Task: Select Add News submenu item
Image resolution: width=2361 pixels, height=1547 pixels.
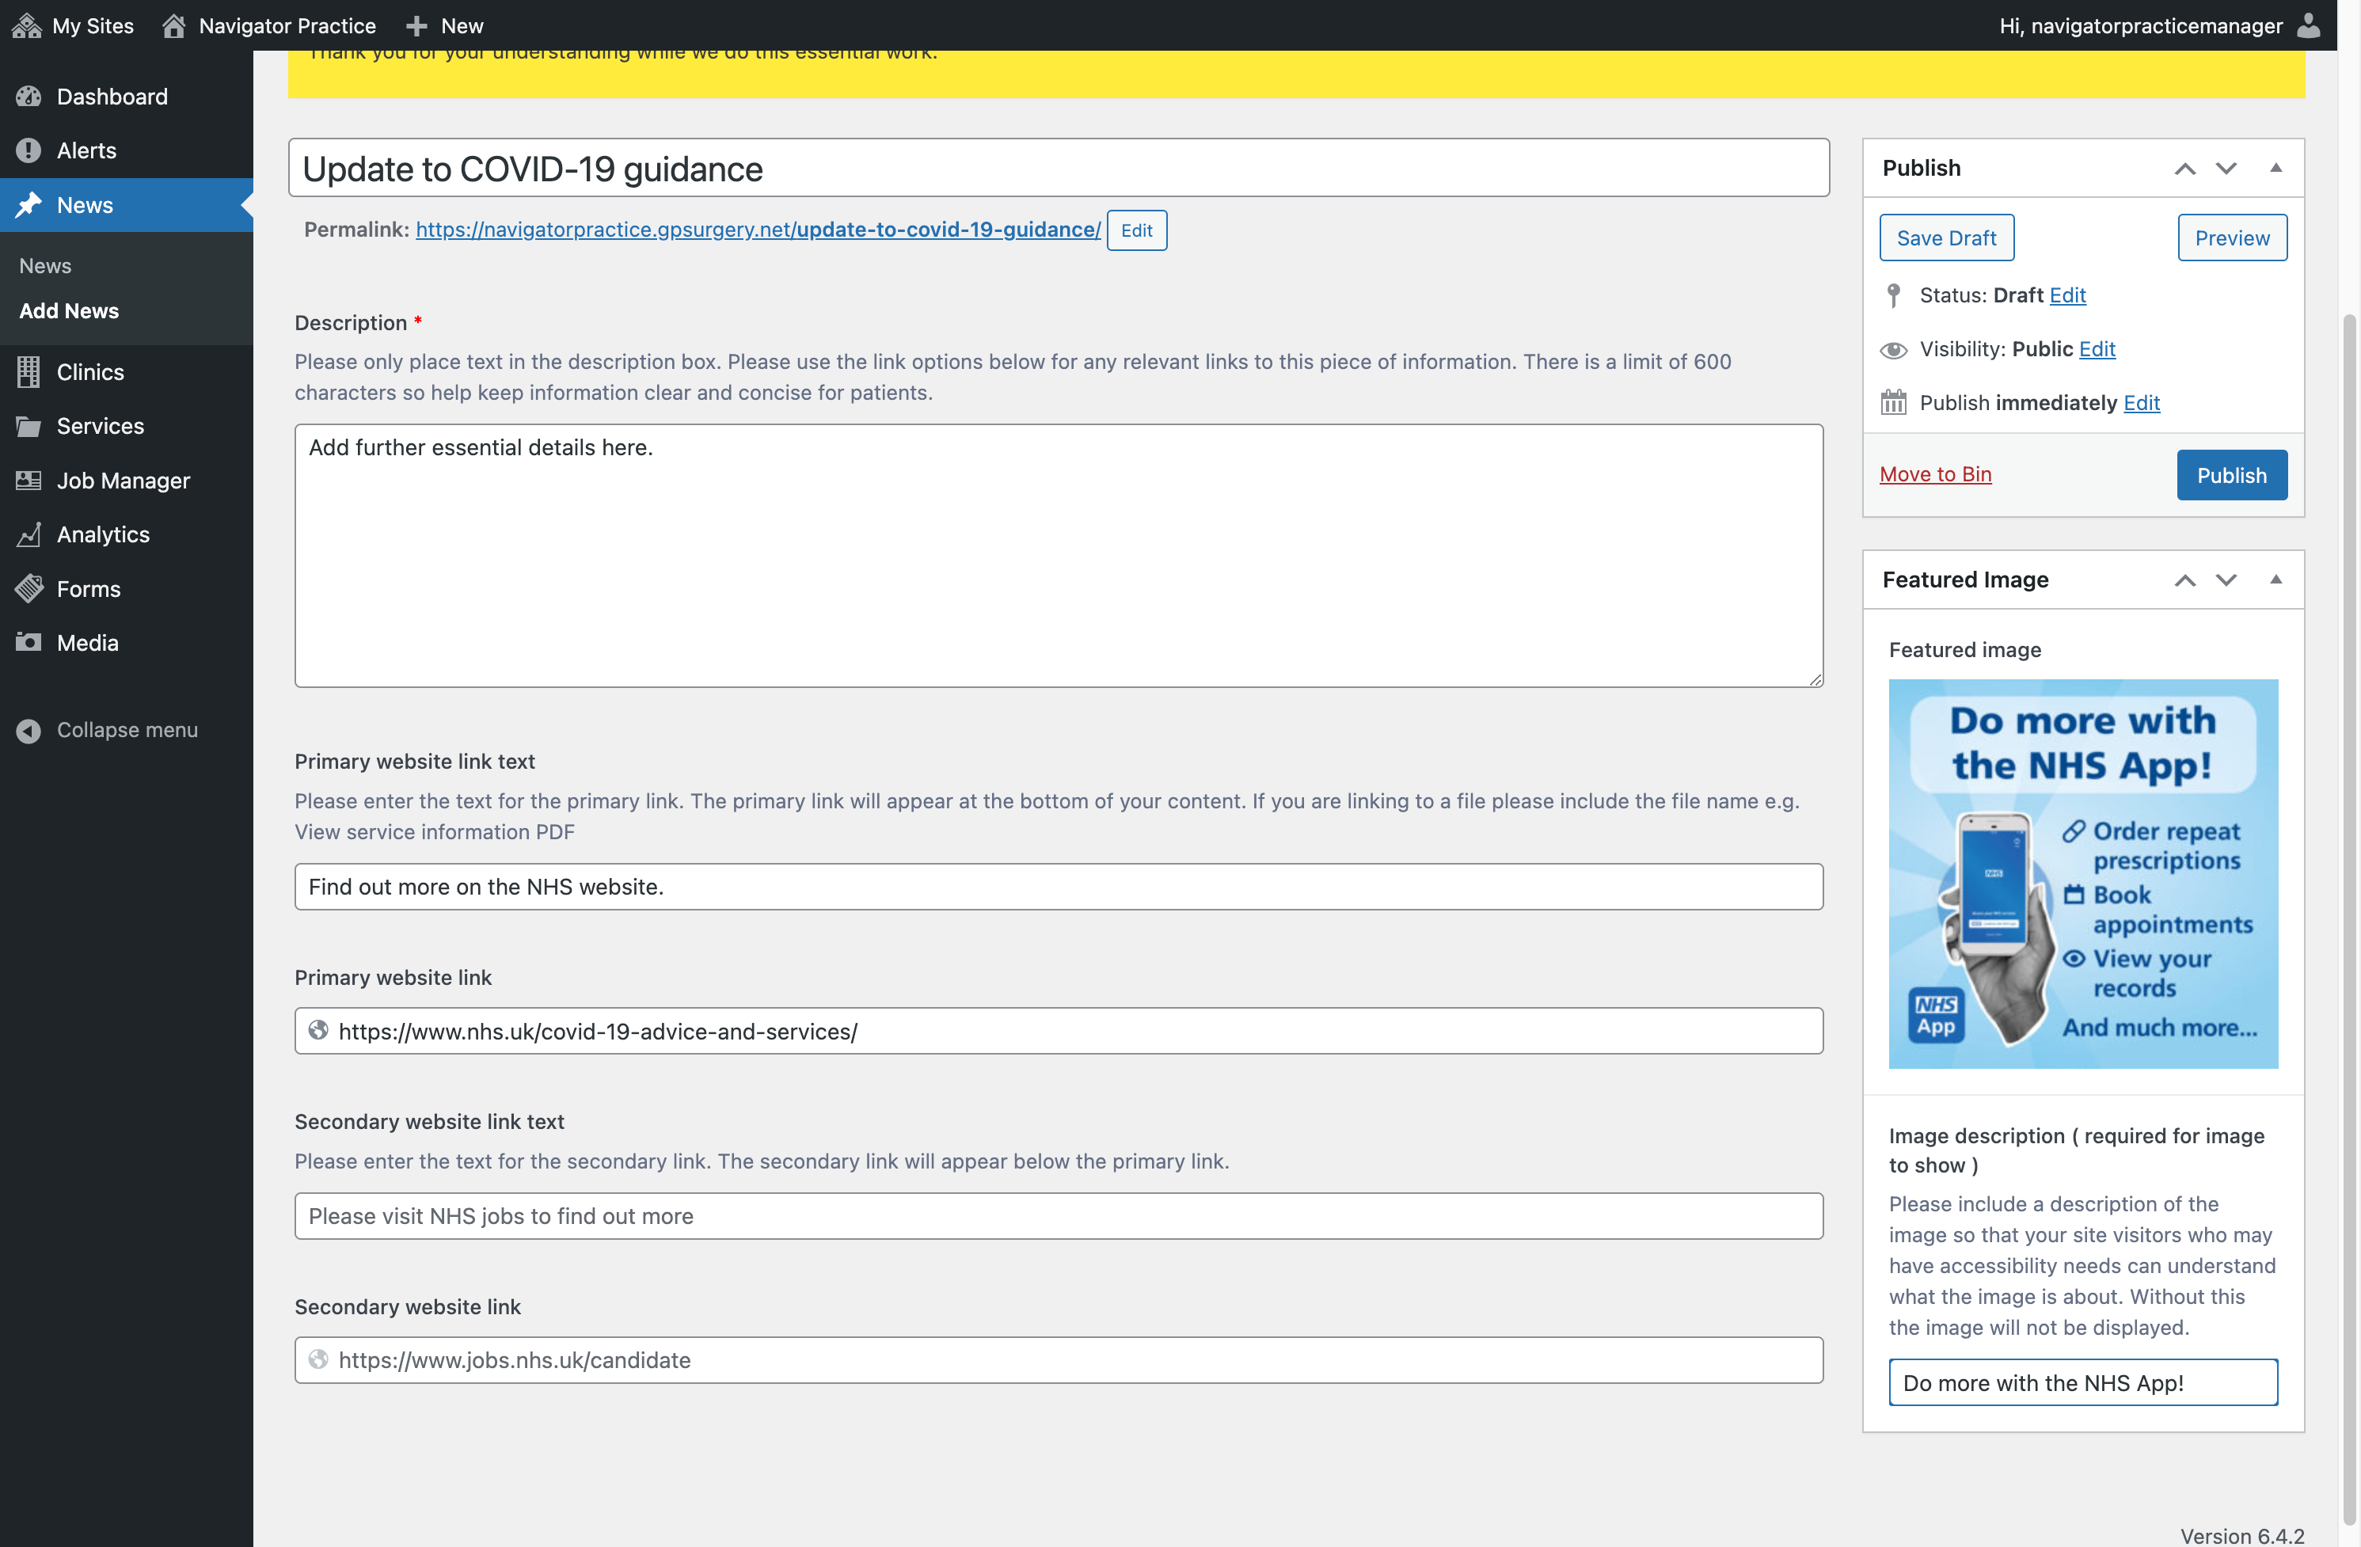Action: [68, 310]
